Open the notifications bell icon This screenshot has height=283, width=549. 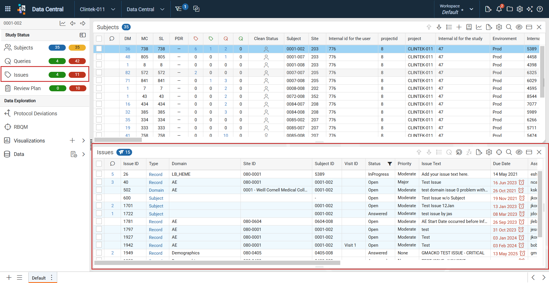click(499, 9)
